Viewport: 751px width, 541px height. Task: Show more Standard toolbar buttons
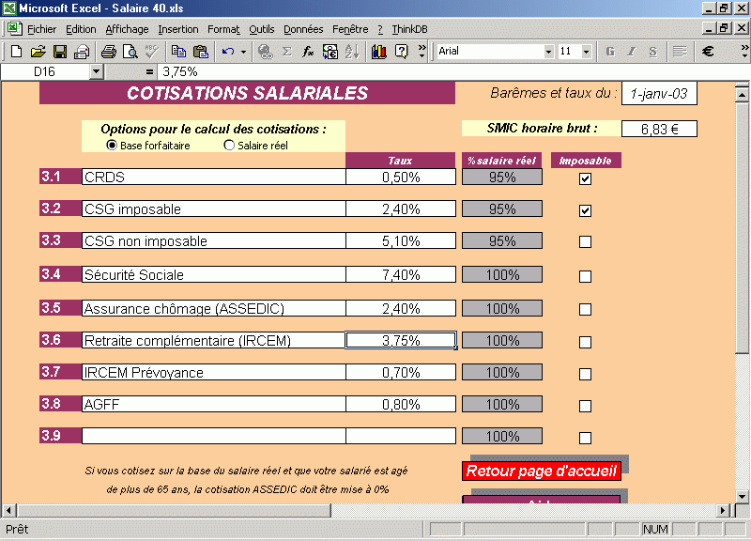[x=421, y=52]
